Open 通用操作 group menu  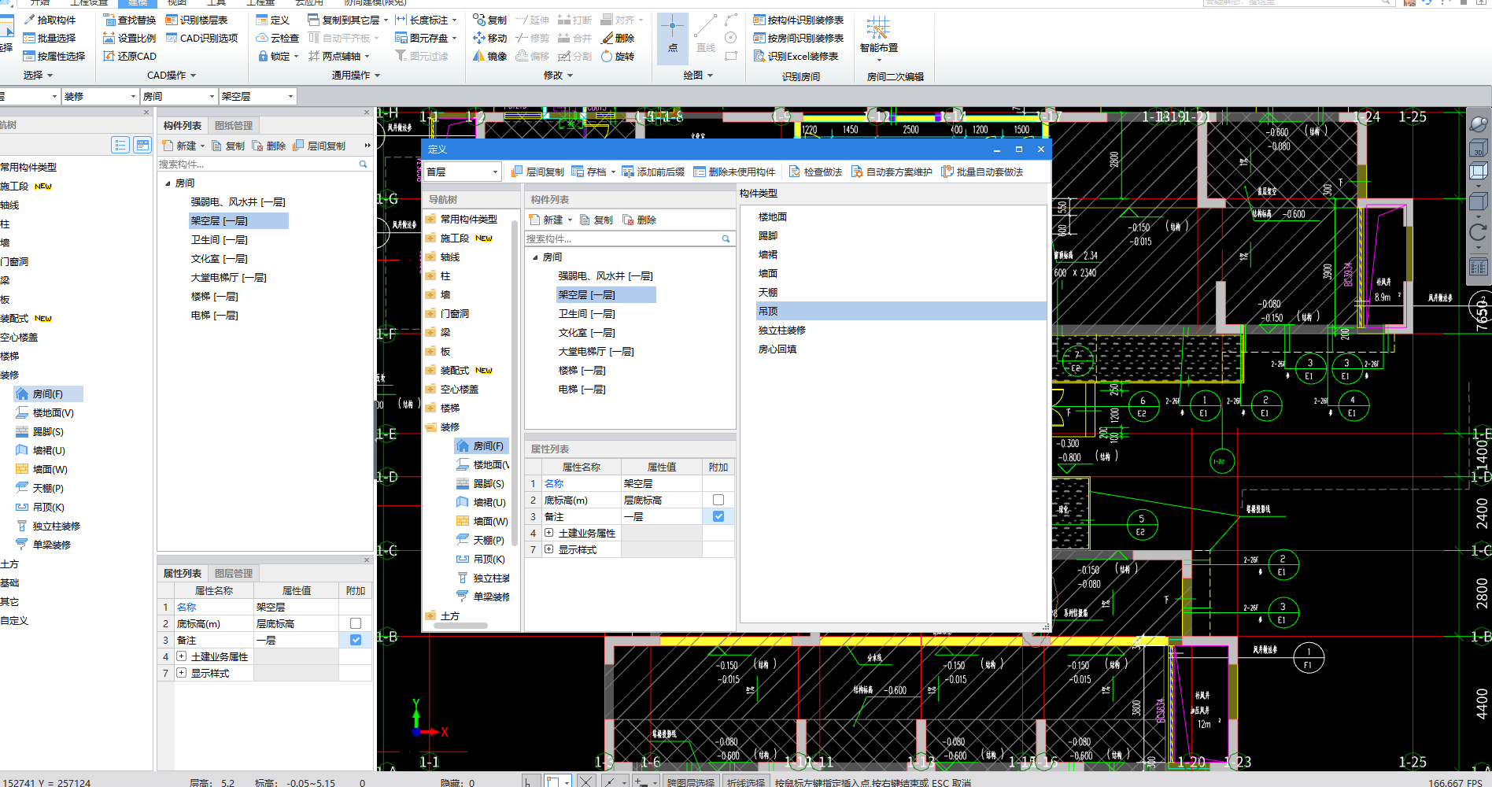356,76
